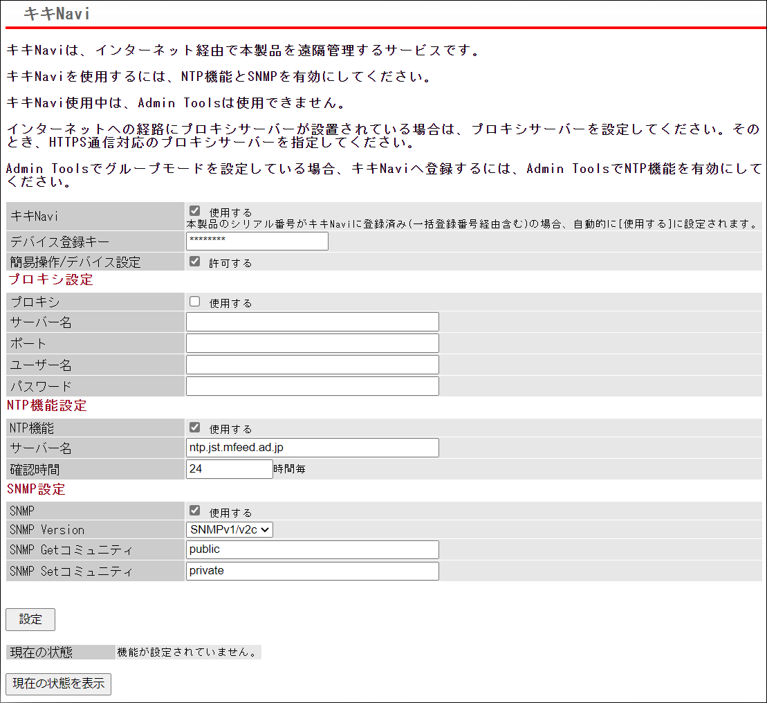767x703 pixels.
Task: Click the proxy パスワード input field
Action: tap(312, 386)
